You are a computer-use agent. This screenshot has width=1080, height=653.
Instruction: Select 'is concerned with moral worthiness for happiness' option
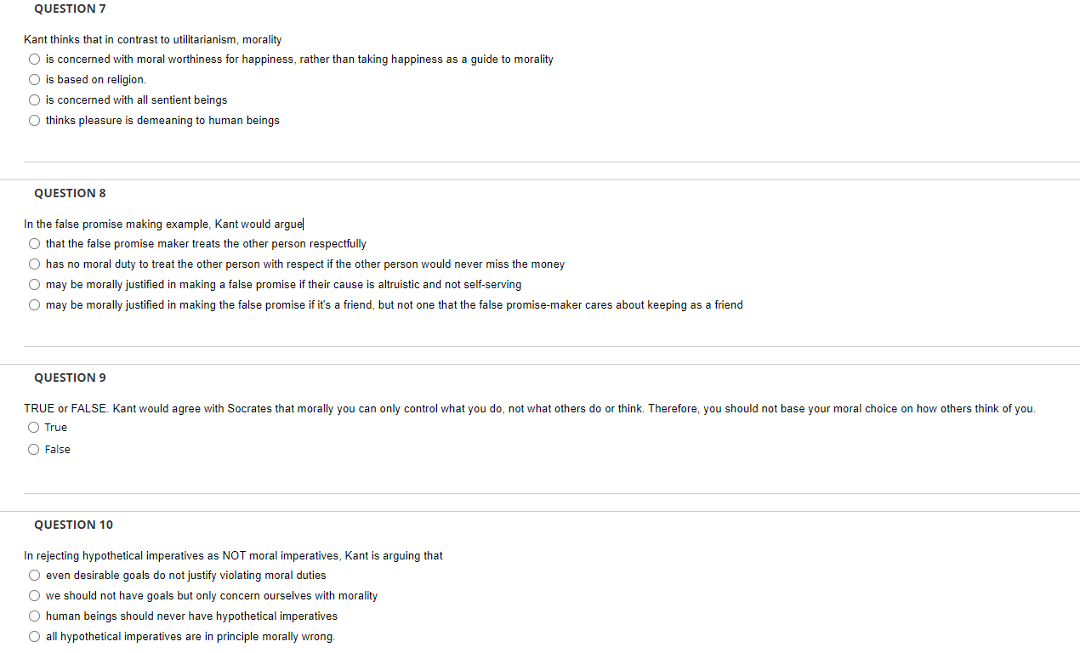pos(34,60)
